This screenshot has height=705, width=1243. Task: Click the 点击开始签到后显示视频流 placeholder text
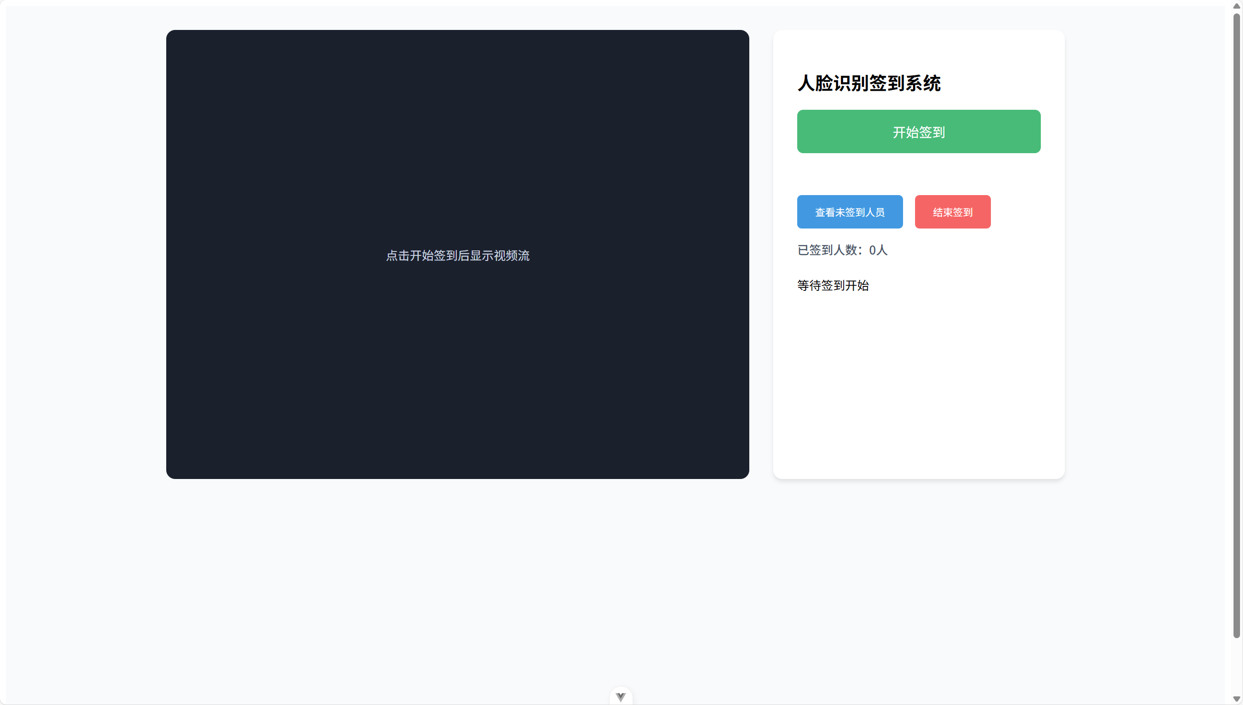(457, 255)
